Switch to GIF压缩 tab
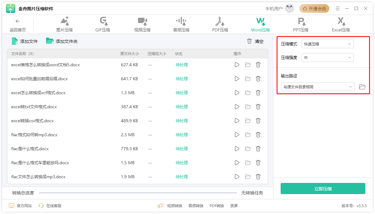The width and height of the screenshot is (375, 214). (103, 25)
